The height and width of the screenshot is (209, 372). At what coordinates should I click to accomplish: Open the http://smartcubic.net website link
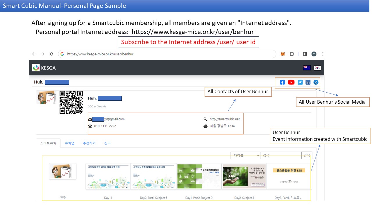(225, 119)
